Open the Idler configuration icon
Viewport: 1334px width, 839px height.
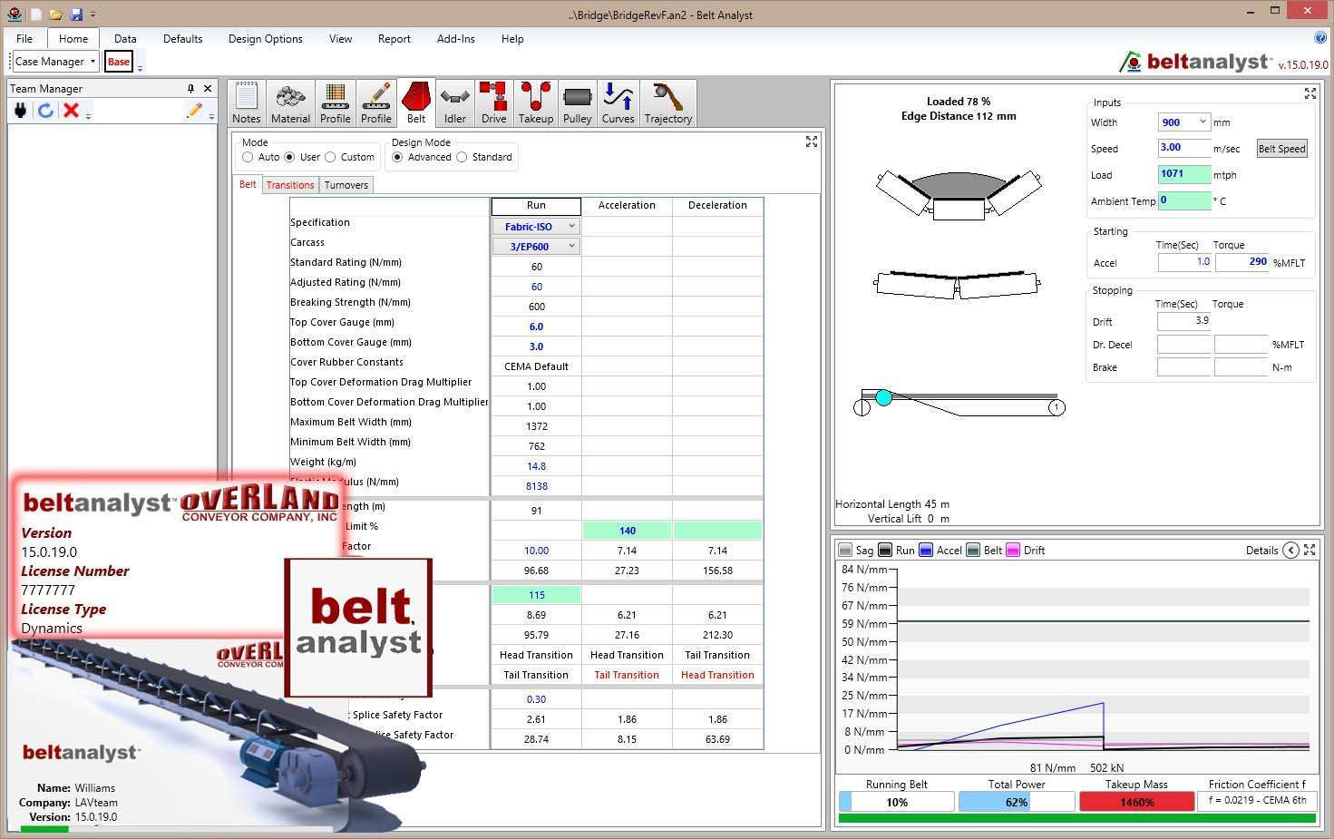click(x=454, y=102)
